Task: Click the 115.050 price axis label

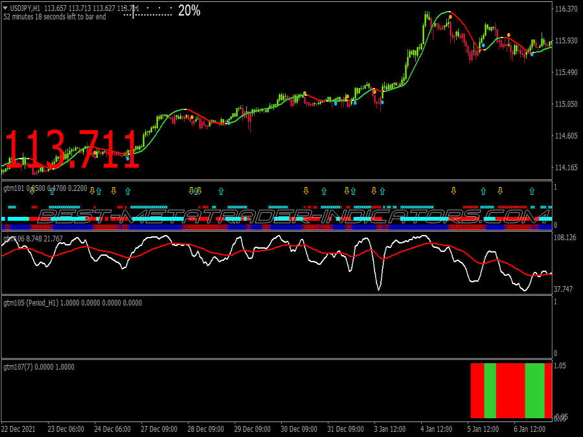Action: pyautogui.click(x=566, y=104)
